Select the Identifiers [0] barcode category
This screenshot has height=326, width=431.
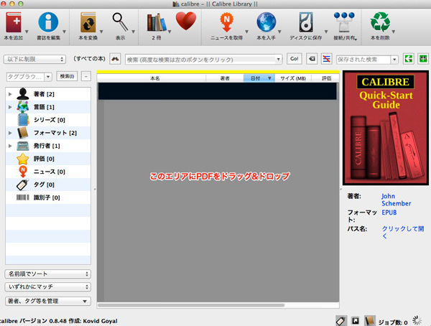(x=48, y=197)
